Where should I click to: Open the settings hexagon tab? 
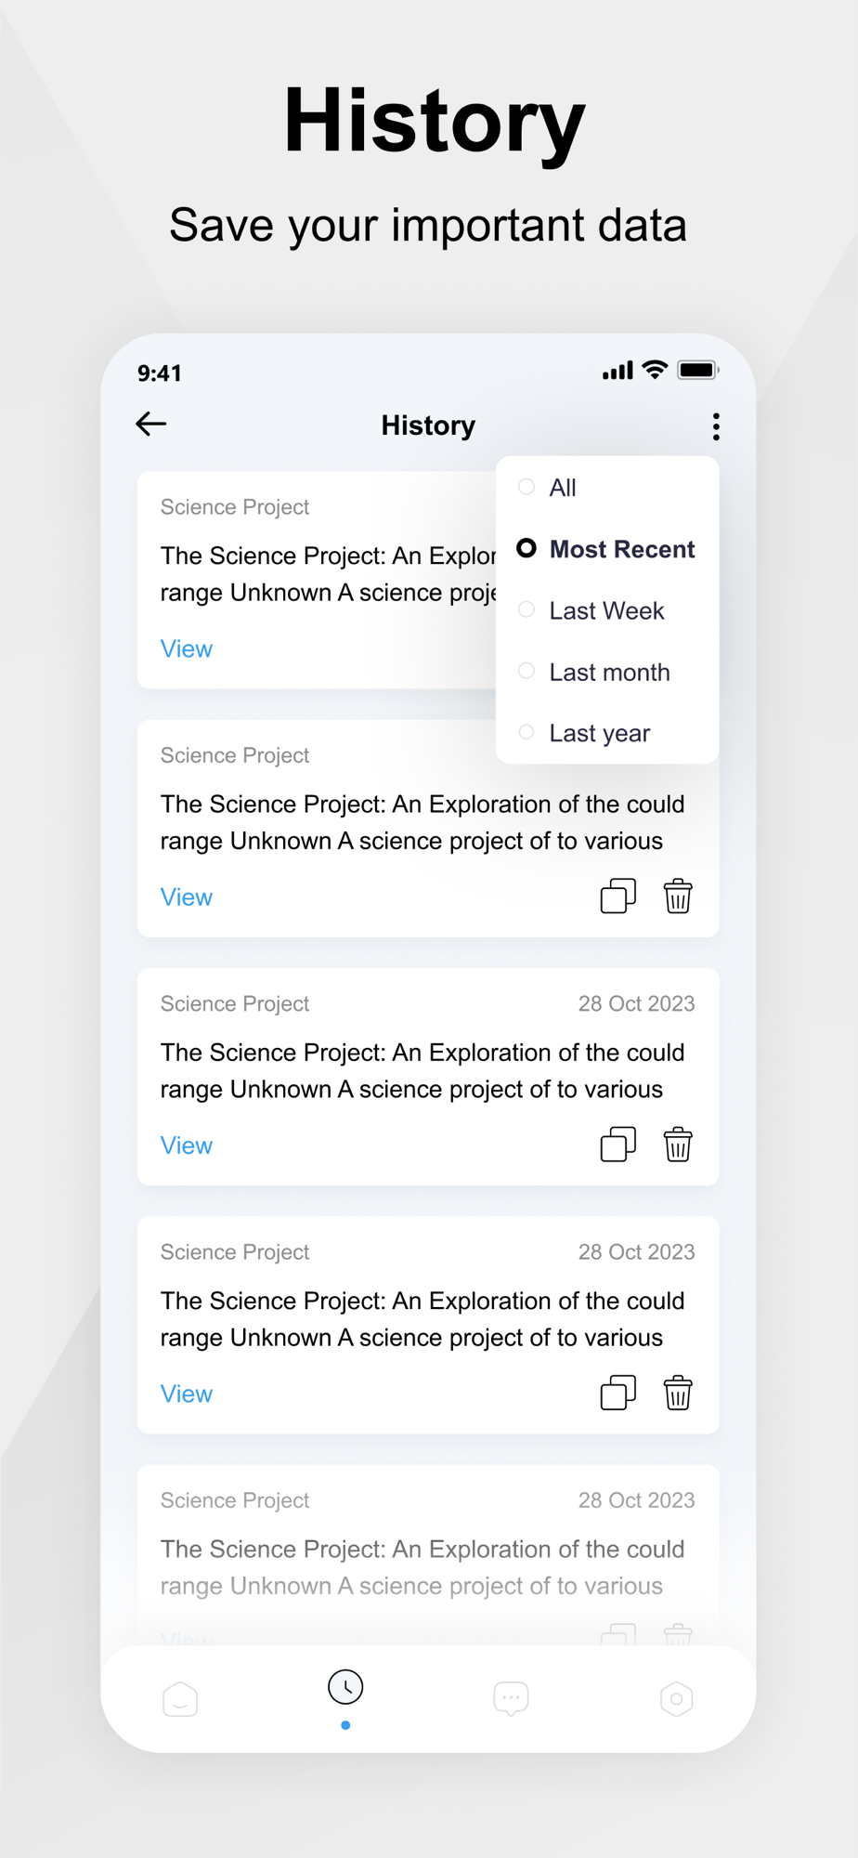click(x=676, y=1698)
